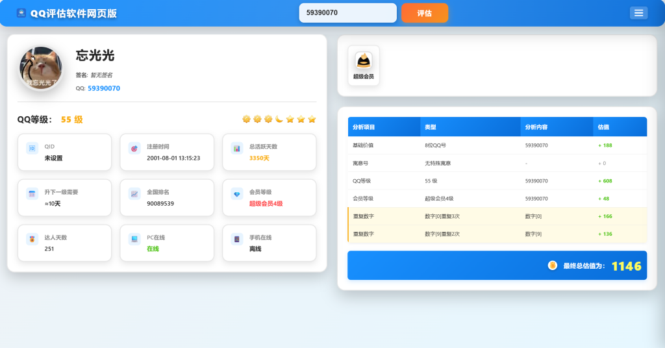Open the QQ number link 59390070 in profile
The height and width of the screenshot is (348, 665).
coord(104,88)
